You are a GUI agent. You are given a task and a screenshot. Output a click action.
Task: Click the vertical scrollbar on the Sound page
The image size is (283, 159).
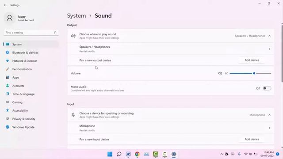[282, 54]
